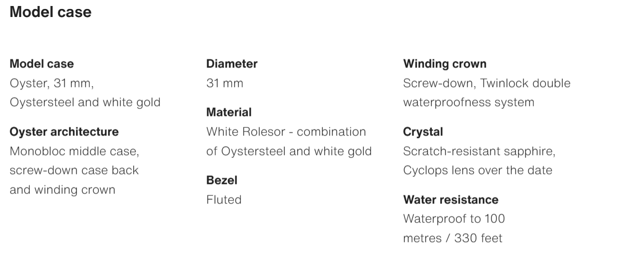This screenshot has height=257, width=629.
Task: Click the Oyster architecture label
Action: pos(64,132)
